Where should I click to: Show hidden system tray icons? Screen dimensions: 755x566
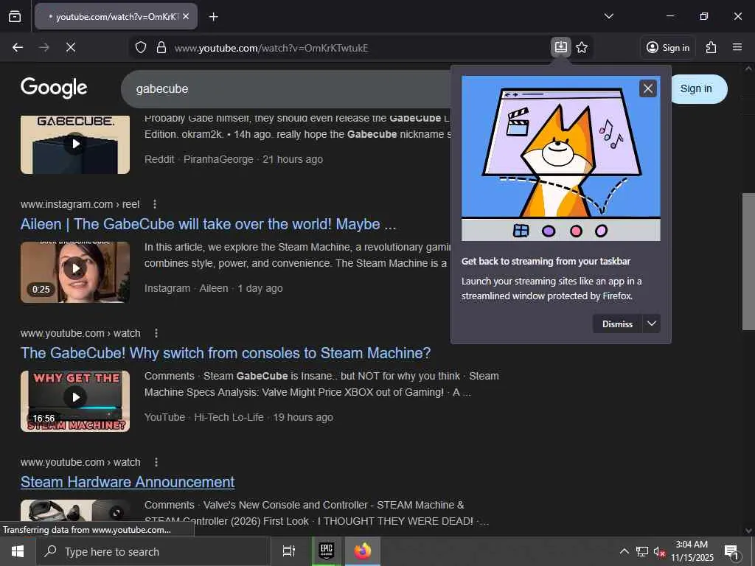pos(624,551)
